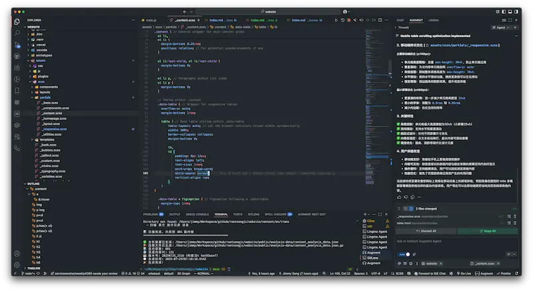Open diff icon for table.html change
The height and width of the screenshot is (291, 533).
point(509,223)
